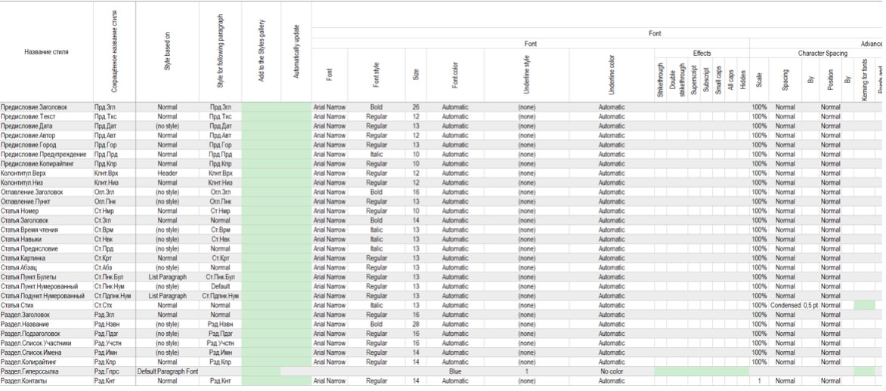886x391 pixels.
Task: Select the 'Subscript' column header
Action: (x=706, y=80)
